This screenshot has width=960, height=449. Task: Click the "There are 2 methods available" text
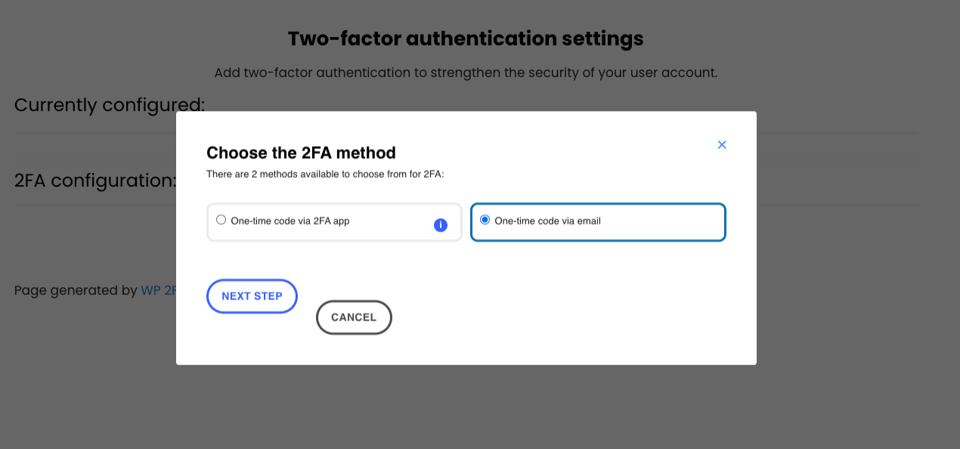pyautogui.click(x=325, y=175)
